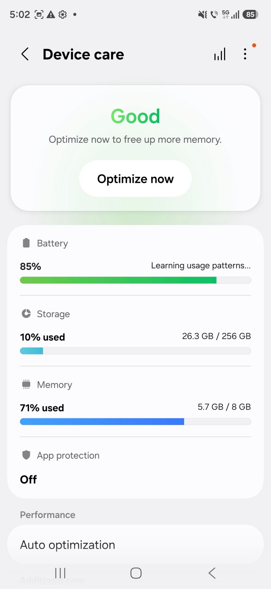
Task: Tap the memory usage bar
Action: 135,422
